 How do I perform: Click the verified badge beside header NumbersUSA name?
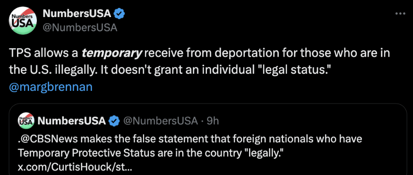click(x=119, y=13)
